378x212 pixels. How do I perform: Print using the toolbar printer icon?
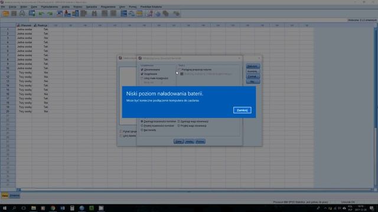[x=22, y=14]
